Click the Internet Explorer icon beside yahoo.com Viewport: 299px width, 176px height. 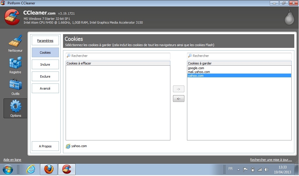click(x=68, y=146)
